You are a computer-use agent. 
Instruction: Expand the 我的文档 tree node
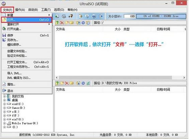click(x=4, y=96)
